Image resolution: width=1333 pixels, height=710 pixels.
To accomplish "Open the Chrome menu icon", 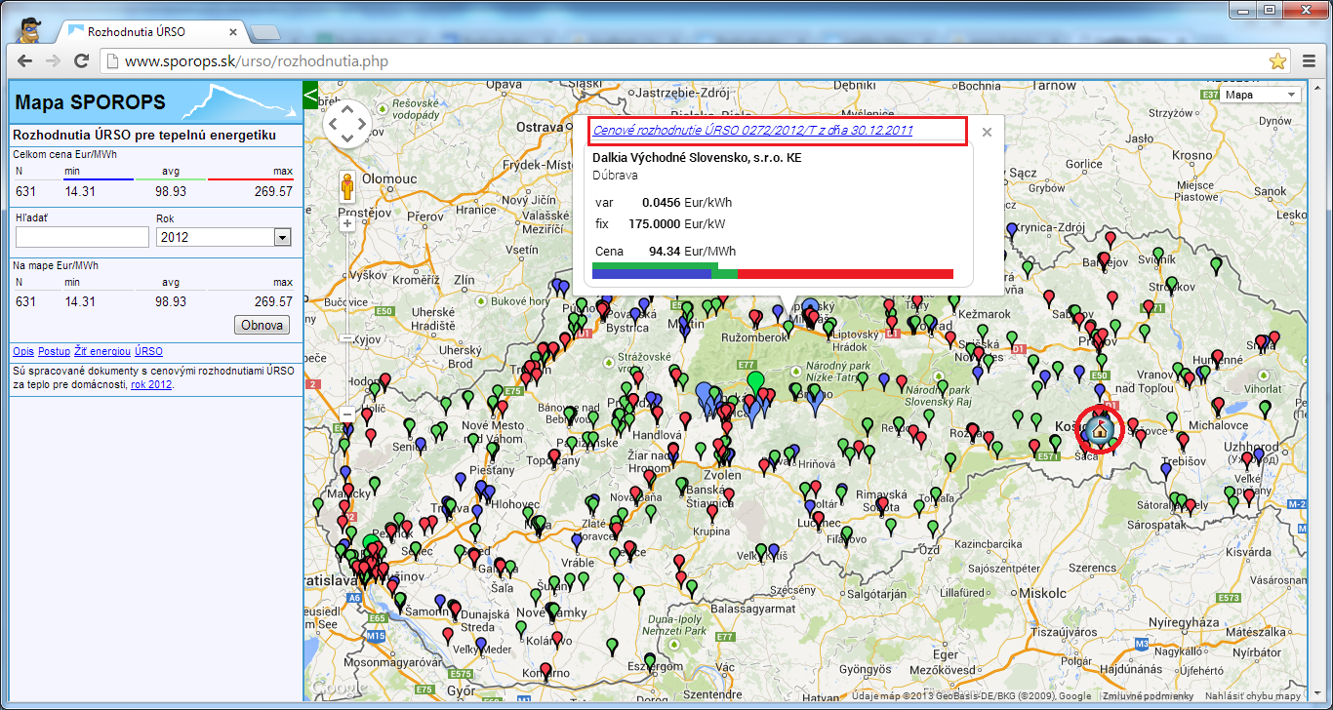I will point(1310,61).
